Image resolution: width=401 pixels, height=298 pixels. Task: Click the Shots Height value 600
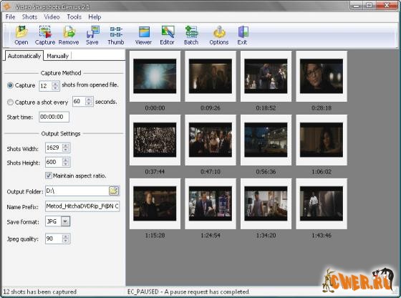pyautogui.click(x=54, y=162)
